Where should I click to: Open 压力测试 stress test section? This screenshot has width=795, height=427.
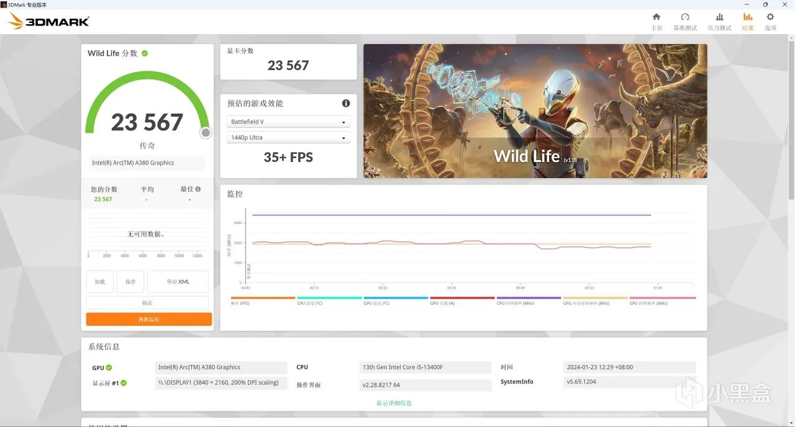719,22
